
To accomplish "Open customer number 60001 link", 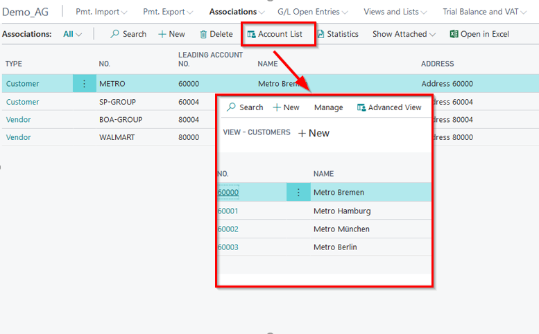I will point(228,211).
